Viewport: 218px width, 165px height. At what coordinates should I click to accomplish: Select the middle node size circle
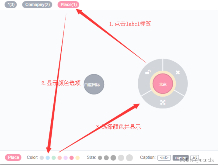[x=113, y=158]
